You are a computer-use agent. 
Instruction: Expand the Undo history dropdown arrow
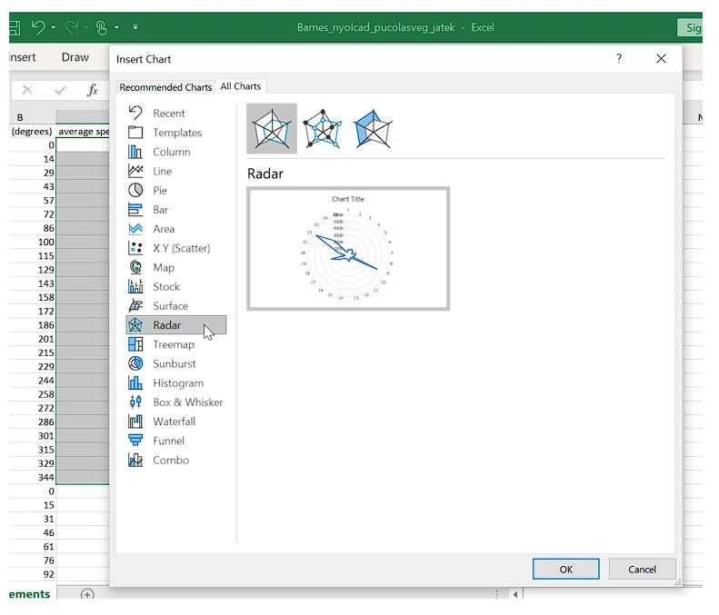coord(54,28)
